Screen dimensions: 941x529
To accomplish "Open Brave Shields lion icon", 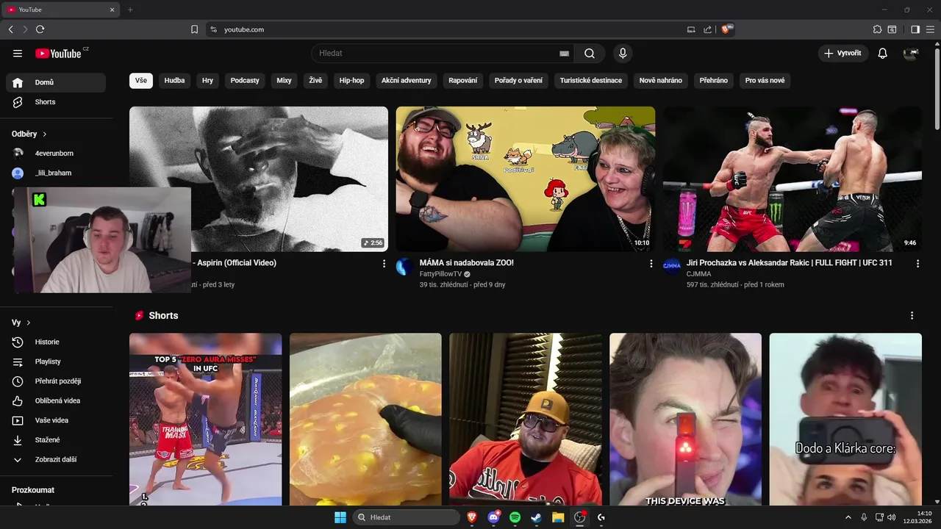I will pos(726,29).
